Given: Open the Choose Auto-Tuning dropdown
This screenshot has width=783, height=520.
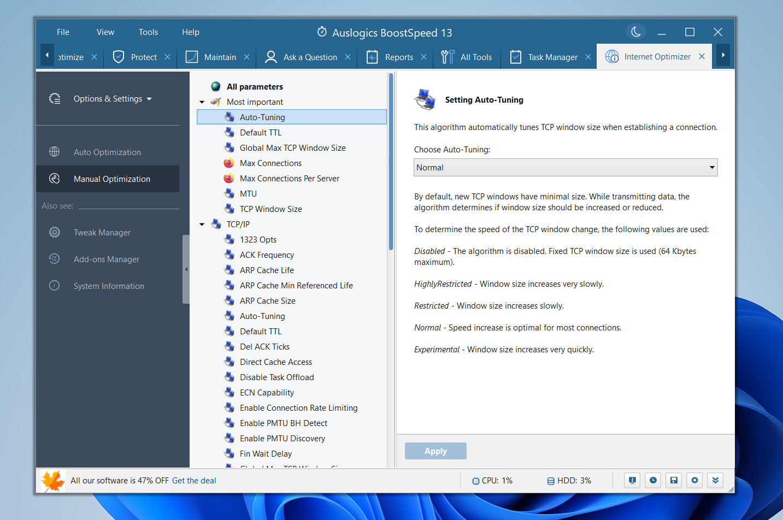Looking at the screenshot, I should 566,167.
